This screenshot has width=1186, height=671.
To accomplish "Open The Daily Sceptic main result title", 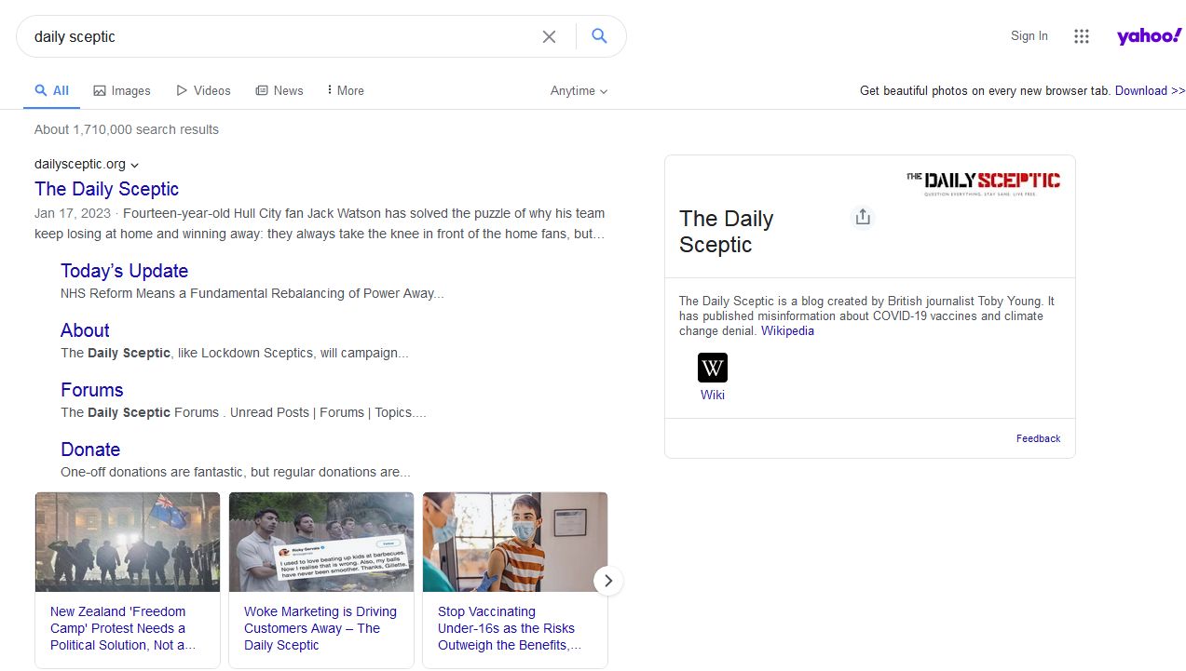I will click(106, 189).
